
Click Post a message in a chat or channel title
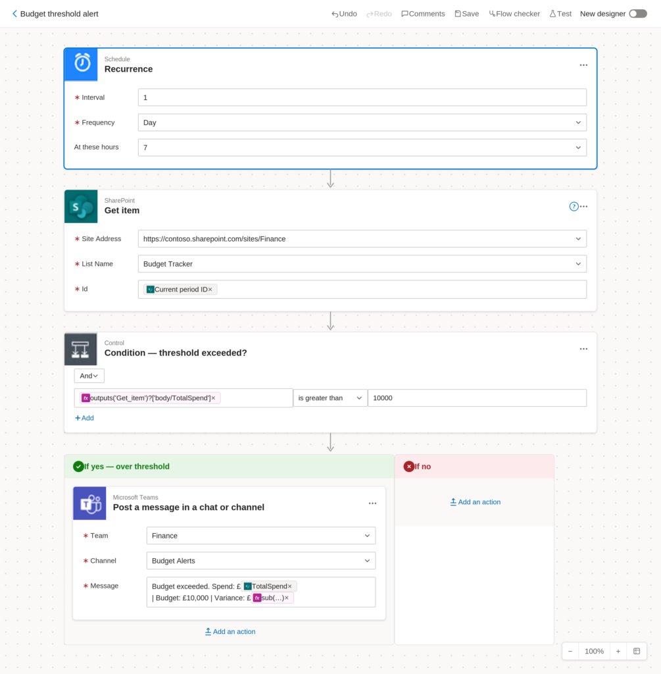point(189,507)
